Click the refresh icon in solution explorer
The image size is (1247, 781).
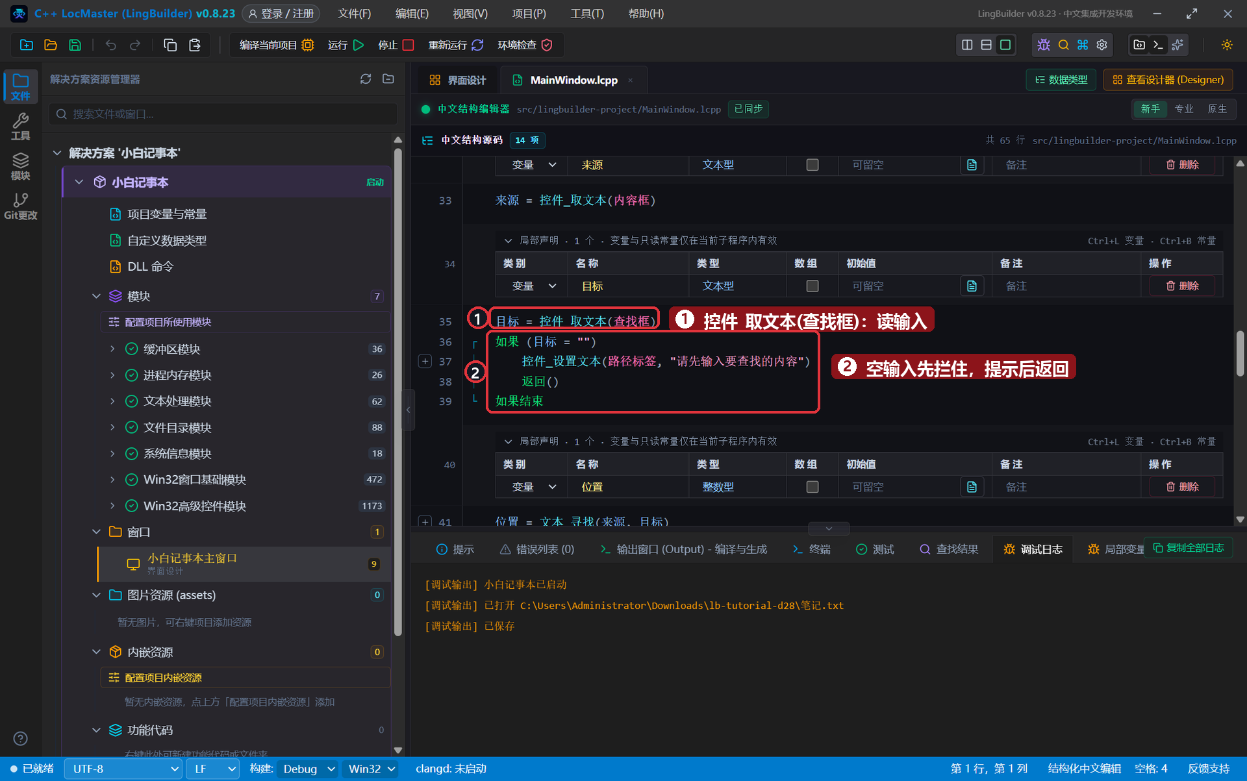366,79
